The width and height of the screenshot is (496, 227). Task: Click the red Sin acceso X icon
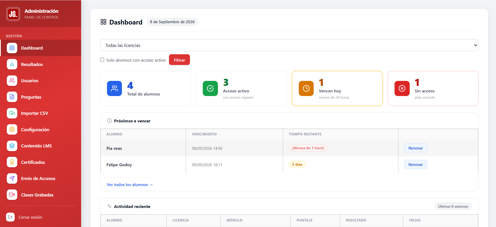pos(402,88)
